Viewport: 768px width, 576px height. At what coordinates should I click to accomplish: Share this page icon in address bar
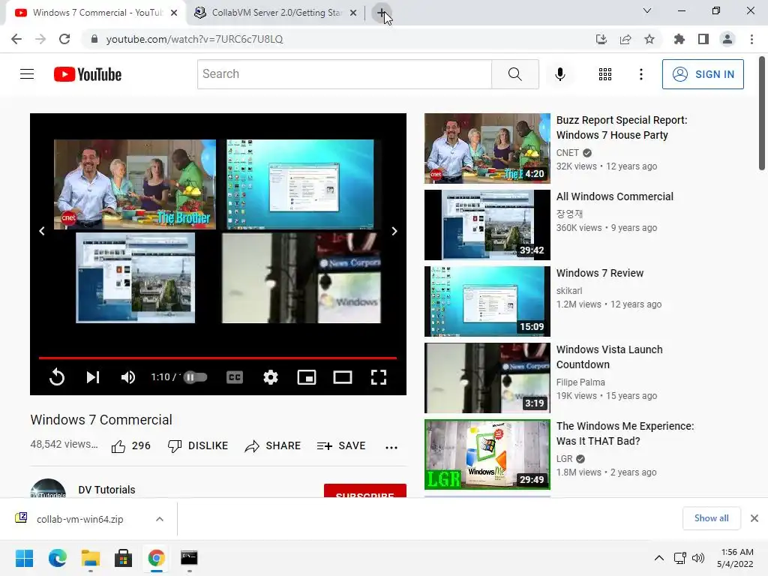click(625, 39)
